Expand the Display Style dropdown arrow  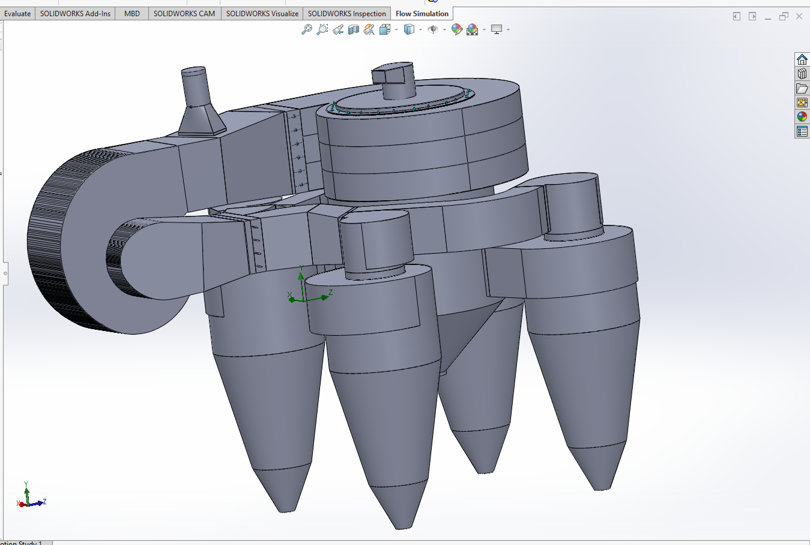click(420, 29)
